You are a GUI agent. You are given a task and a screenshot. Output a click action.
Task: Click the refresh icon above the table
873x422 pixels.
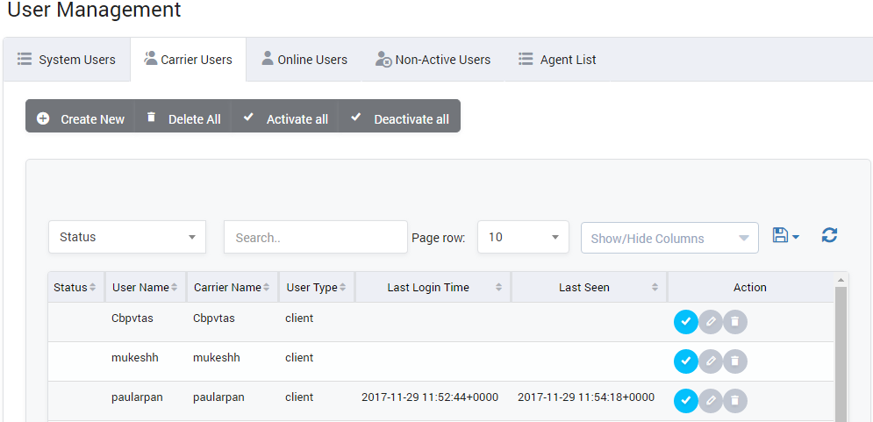(x=829, y=235)
